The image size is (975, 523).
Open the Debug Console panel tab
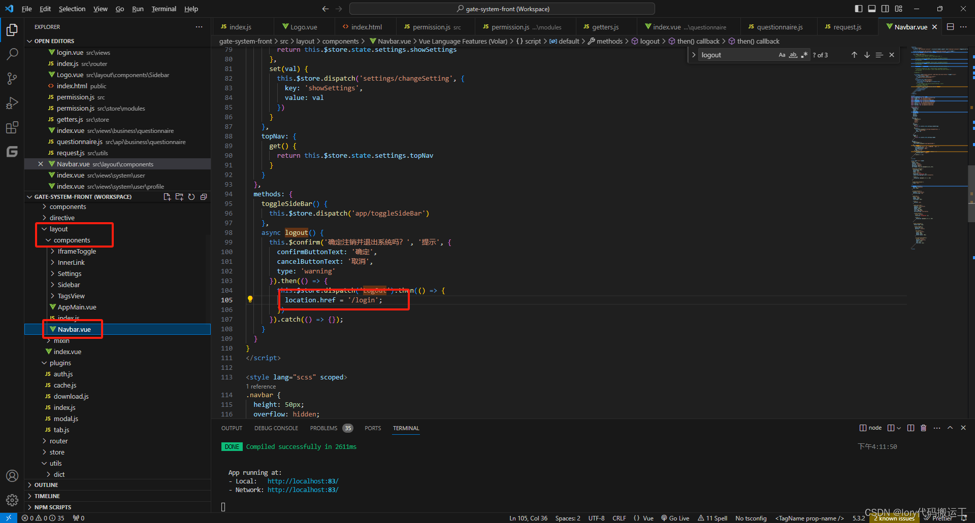276,428
